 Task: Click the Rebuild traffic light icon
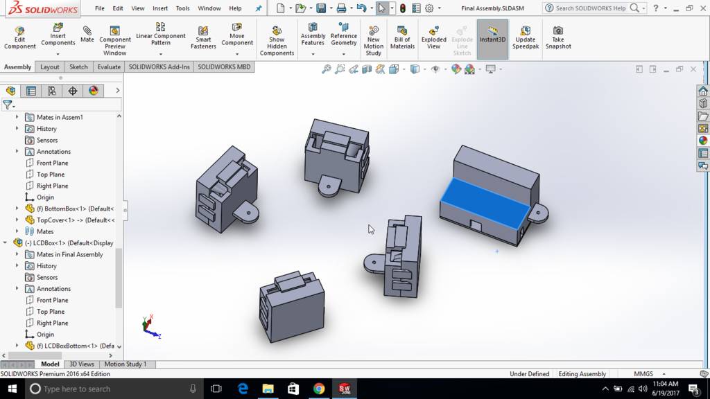tap(403, 8)
